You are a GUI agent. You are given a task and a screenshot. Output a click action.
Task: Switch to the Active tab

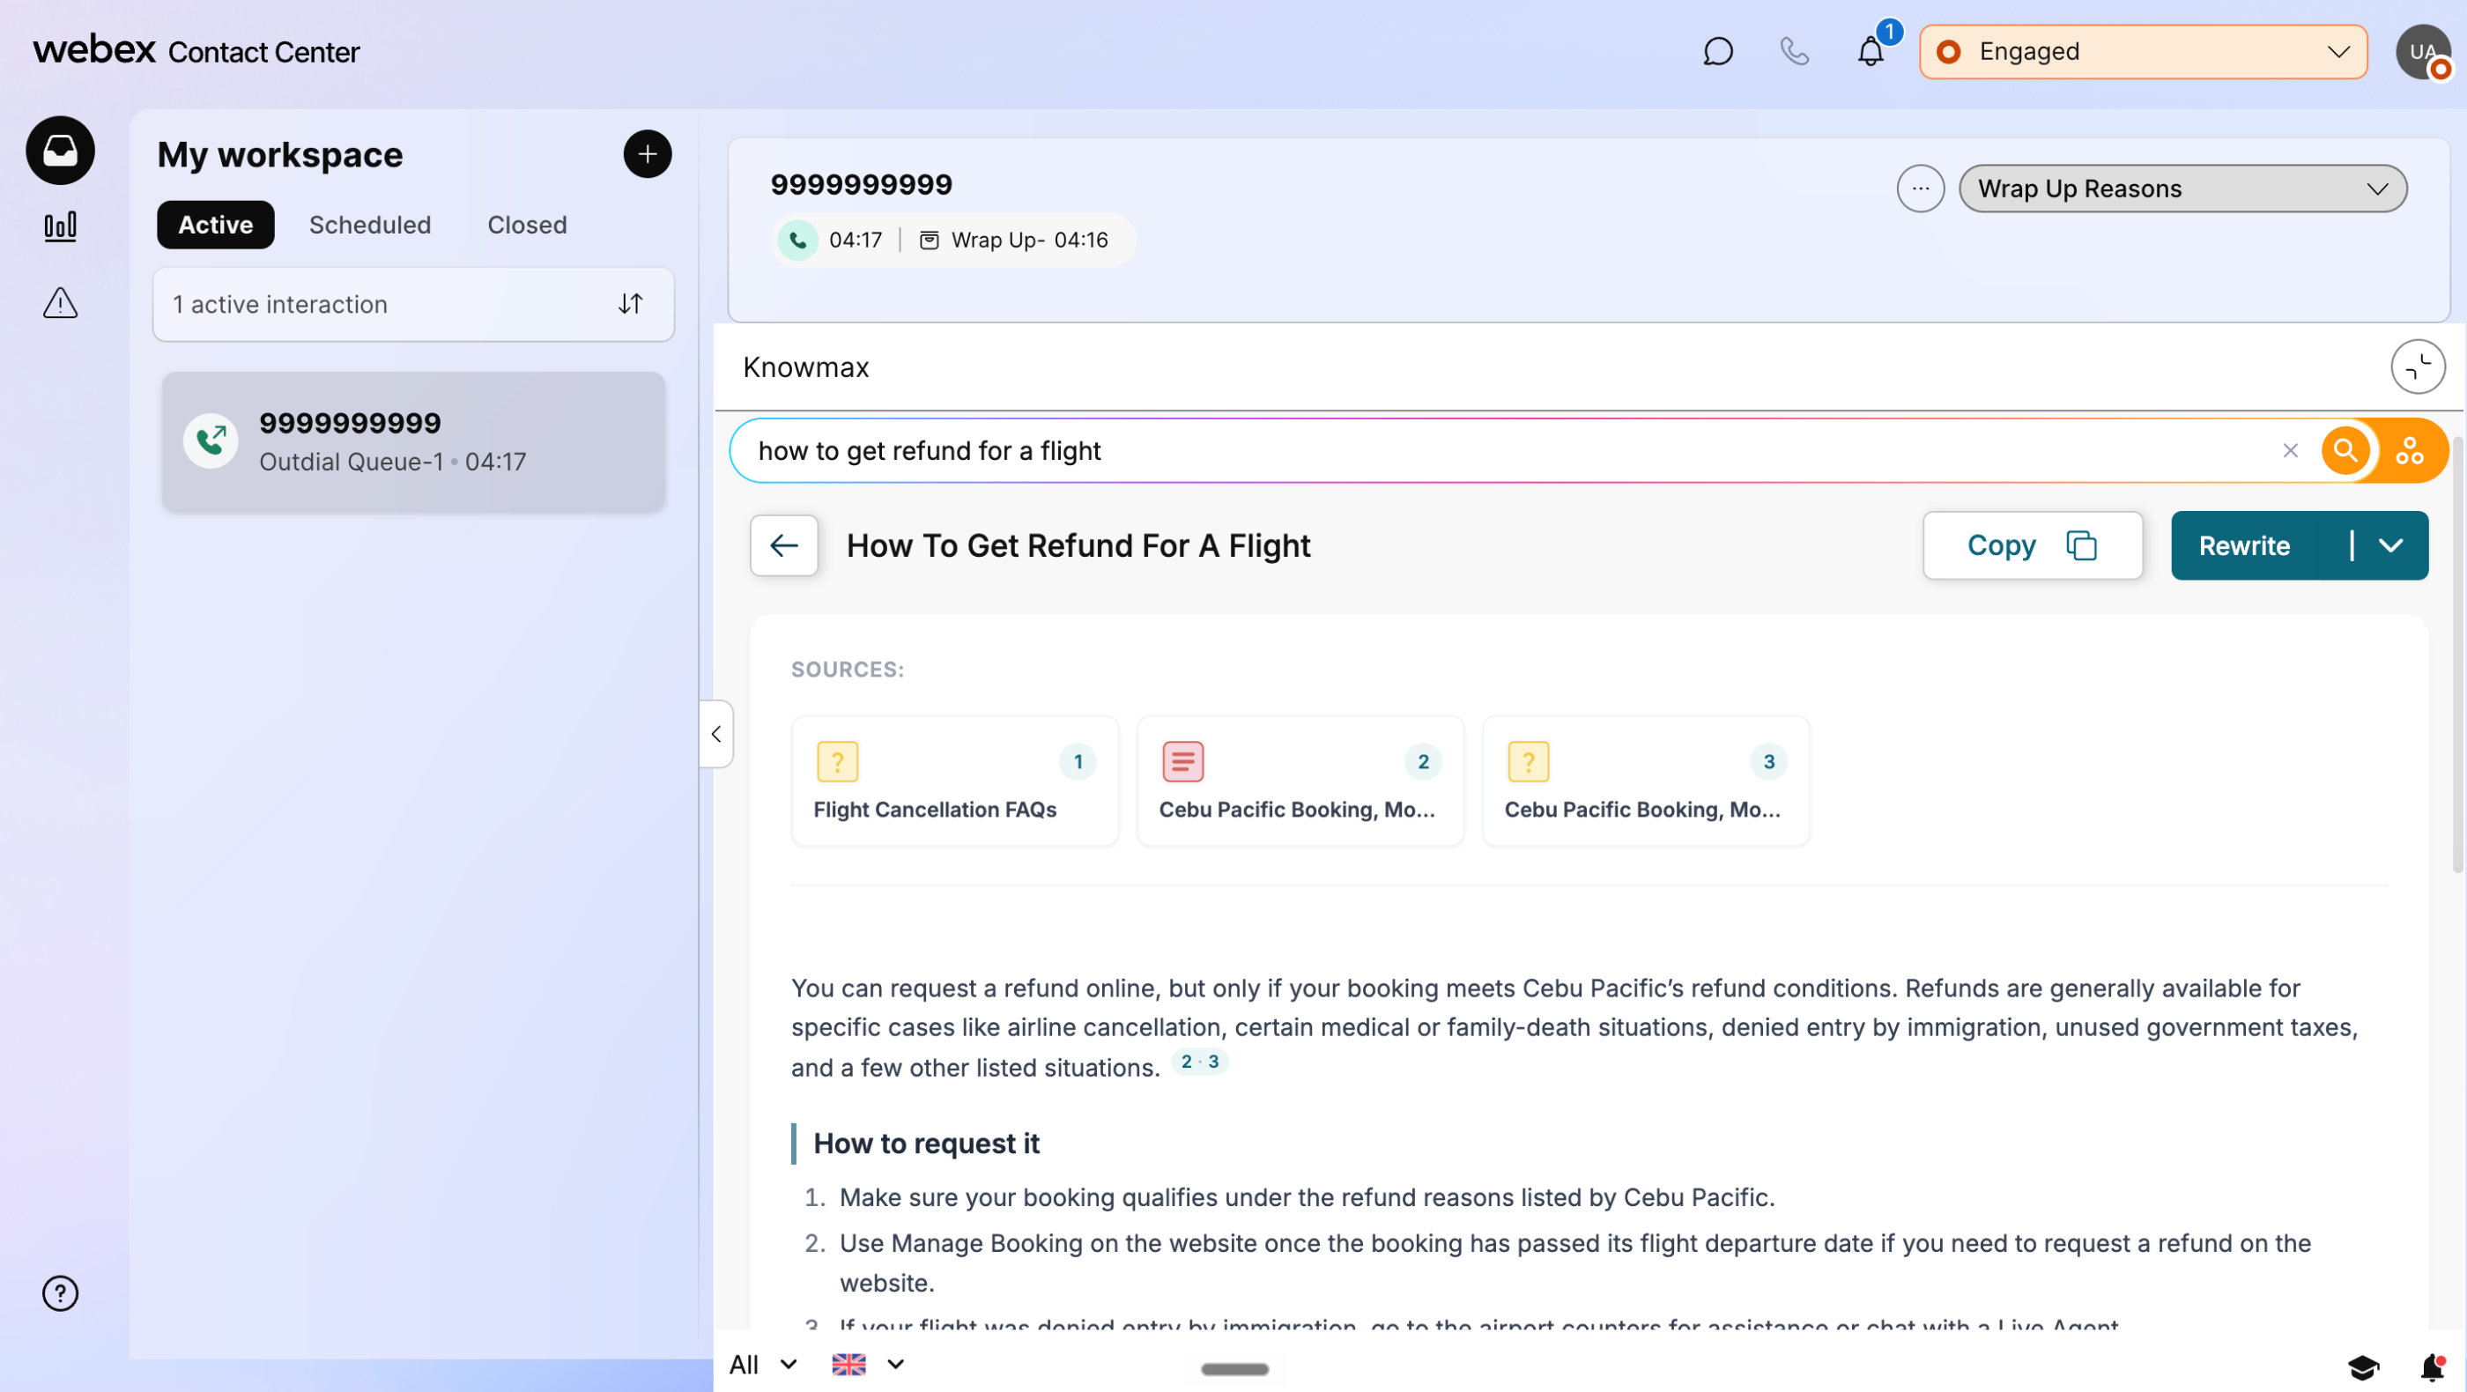click(216, 225)
